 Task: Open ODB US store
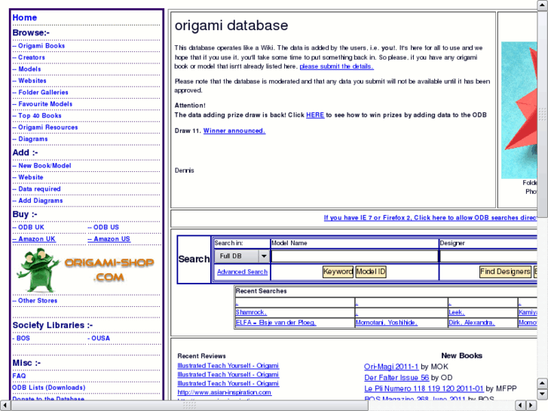tap(103, 227)
